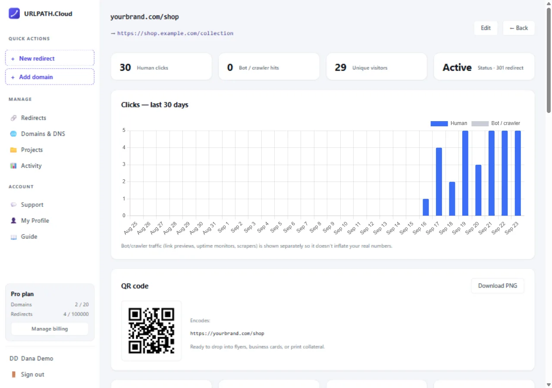Screen dimensions: 552x388
Task: Click the QR code section heading
Action: [x=135, y=286]
